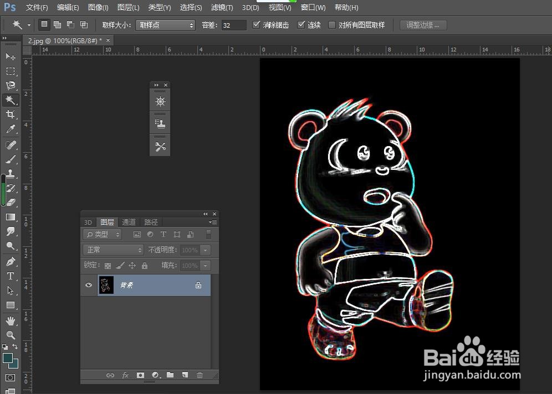Select the Lasso tool

tap(10, 85)
